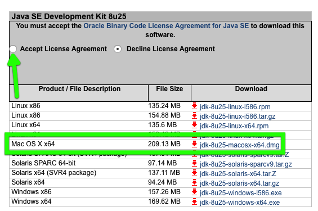Click the 94.24 MB file size
318x211 pixels.
[162, 182]
